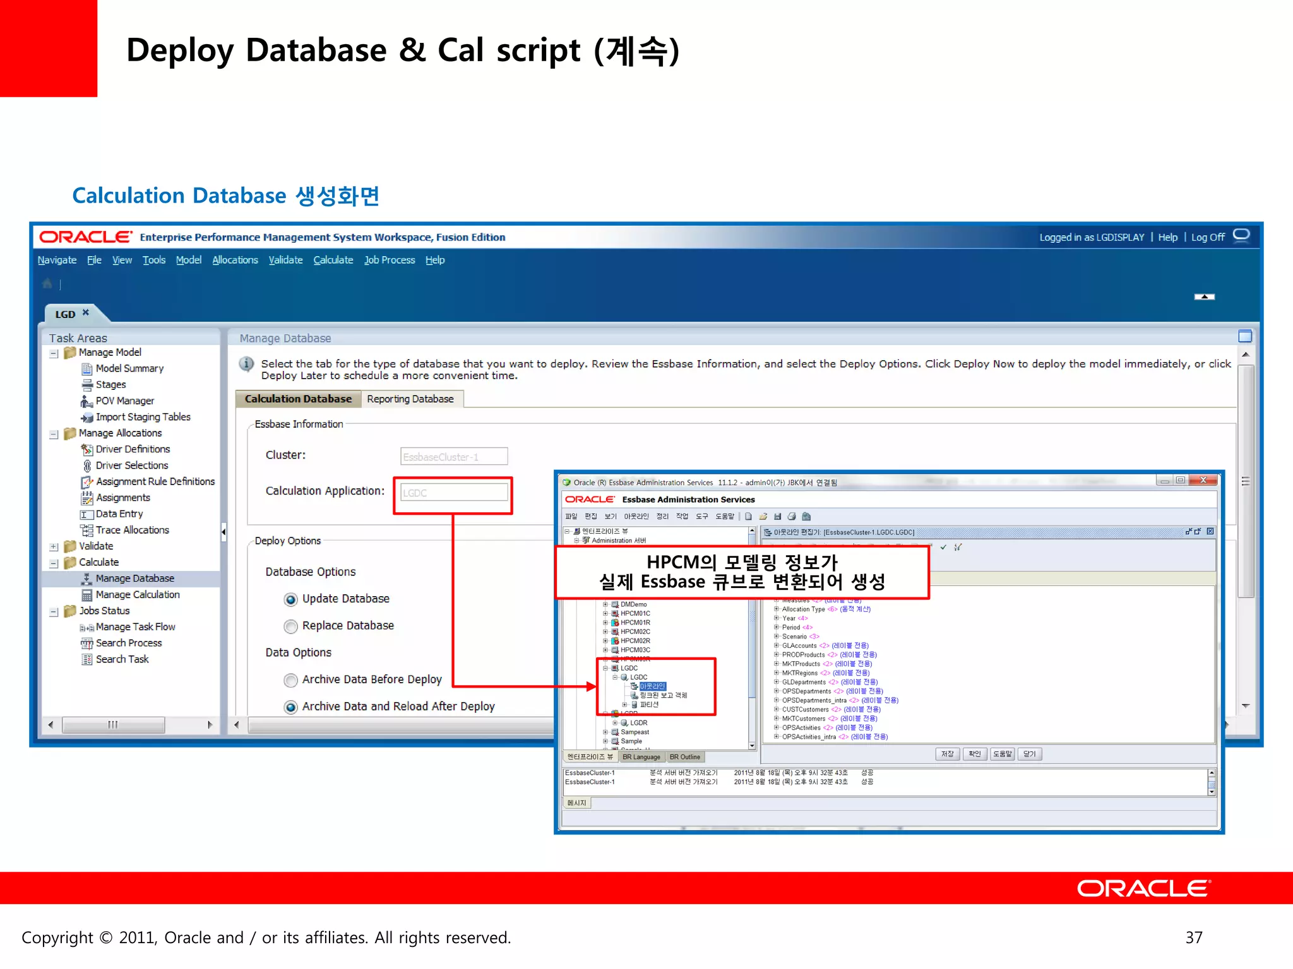Select the Update Database radio button
The height and width of the screenshot is (969, 1293).
290,599
